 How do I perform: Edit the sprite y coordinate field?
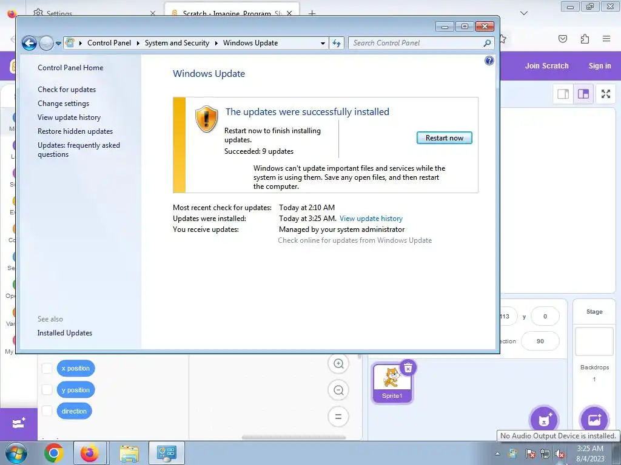coord(545,316)
